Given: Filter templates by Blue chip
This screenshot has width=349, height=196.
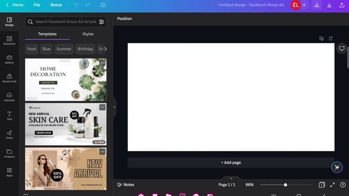Looking at the screenshot, I should [x=46, y=49].
